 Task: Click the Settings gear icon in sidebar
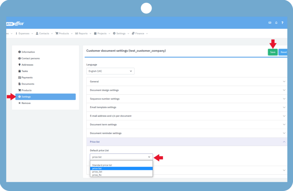(x=19, y=97)
